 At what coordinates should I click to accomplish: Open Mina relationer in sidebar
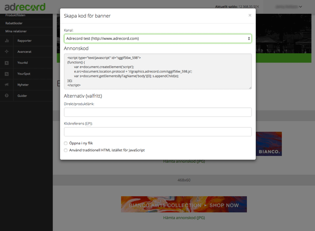pos(16,31)
